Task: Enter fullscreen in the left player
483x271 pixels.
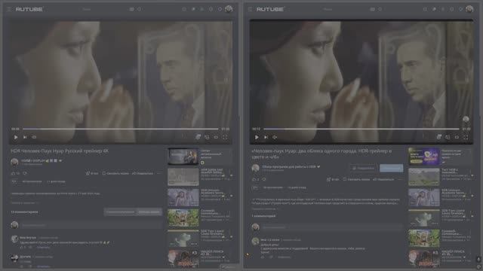Action: [x=225, y=137]
